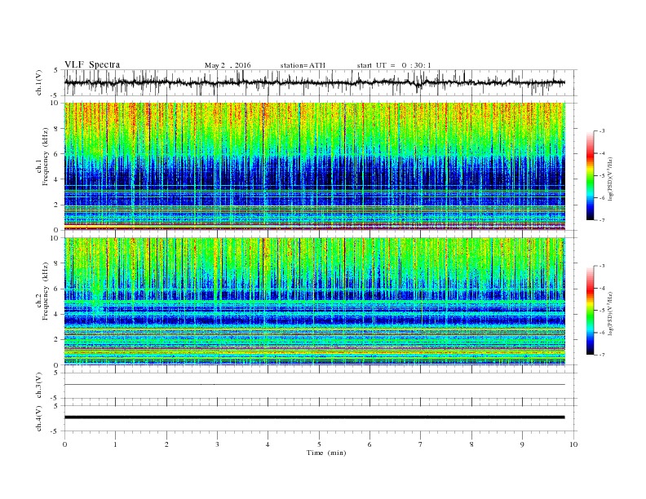646x499 pixels.
Task: Click the "VLF Spectra" plot title
Action: 92,64
